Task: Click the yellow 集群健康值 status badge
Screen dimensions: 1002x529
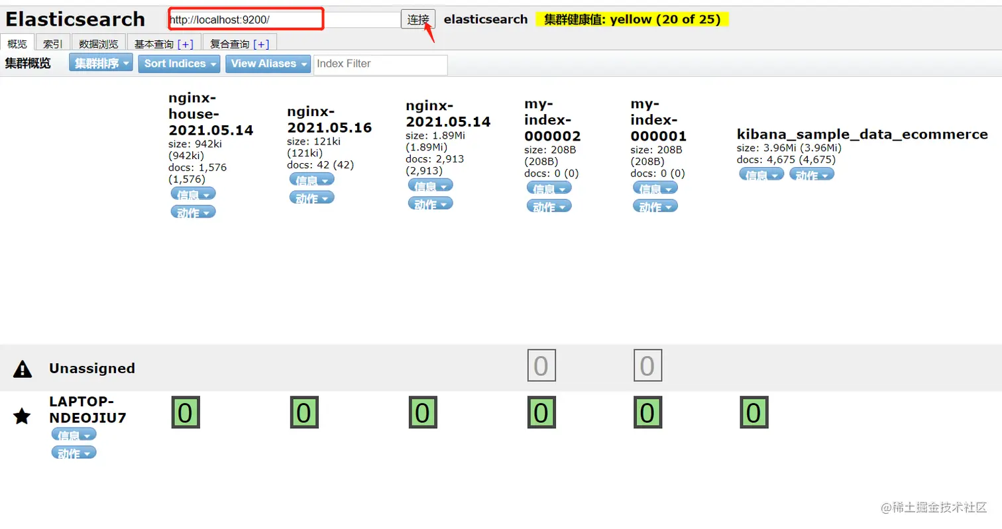Action: (632, 19)
